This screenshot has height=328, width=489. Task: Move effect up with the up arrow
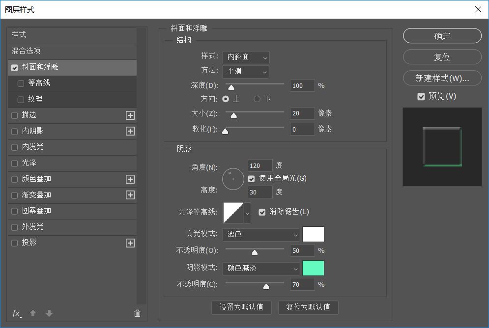tap(33, 313)
